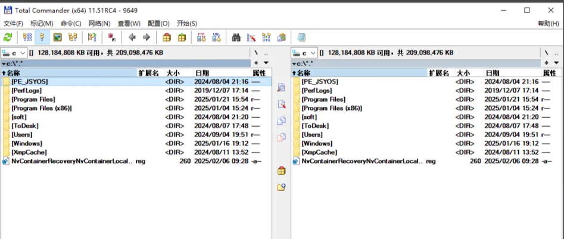Select [Windows] folder in right panel
564x239 pixels.
(426, 143)
